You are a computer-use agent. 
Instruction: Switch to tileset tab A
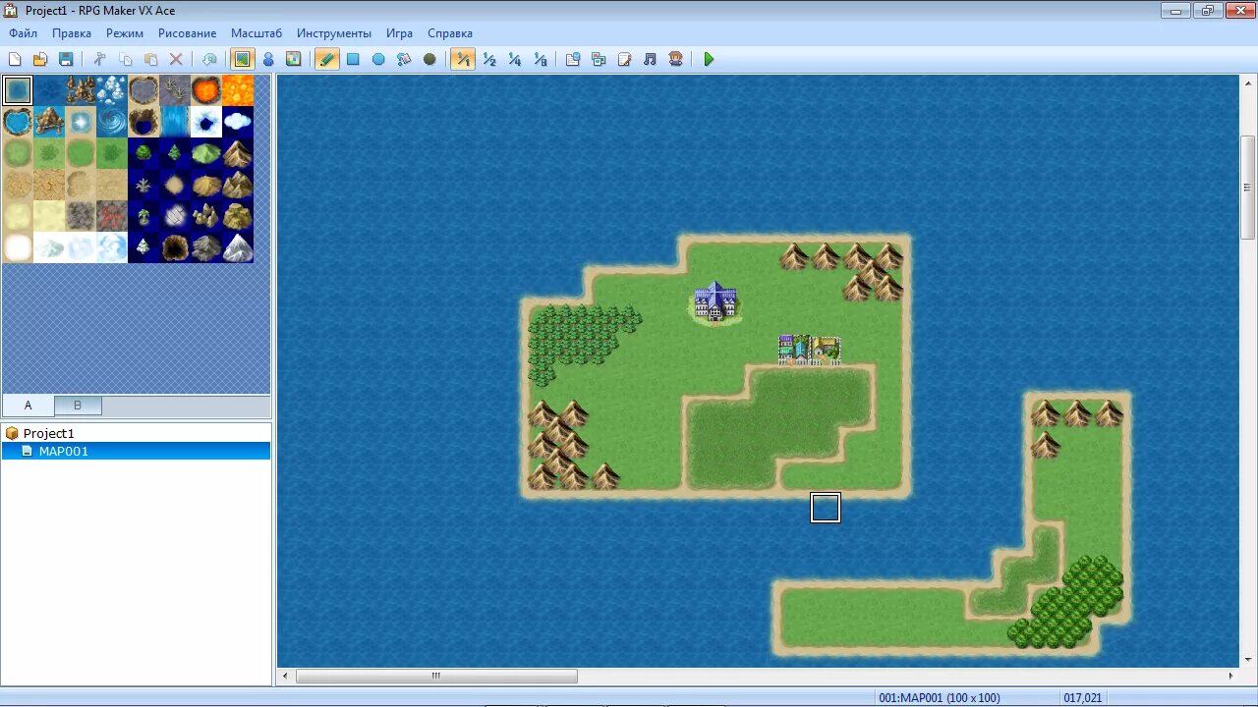click(28, 406)
